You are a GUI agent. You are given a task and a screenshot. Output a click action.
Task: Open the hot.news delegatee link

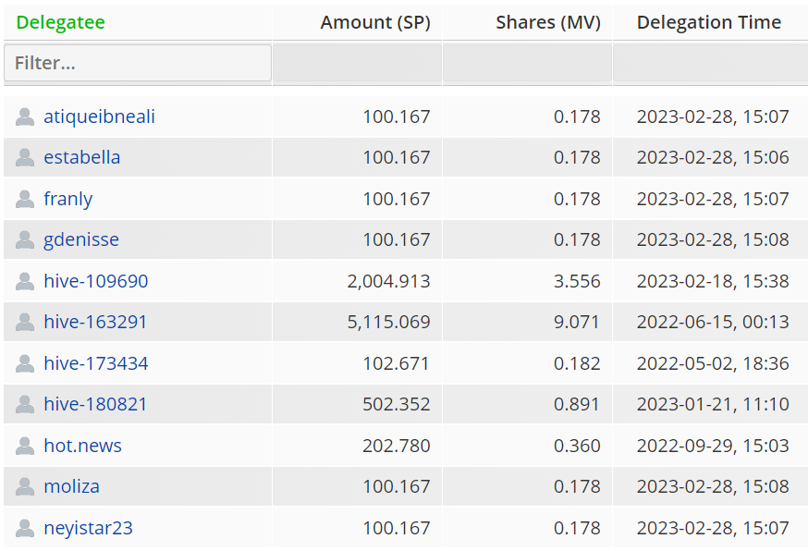[x=83, y=446]
